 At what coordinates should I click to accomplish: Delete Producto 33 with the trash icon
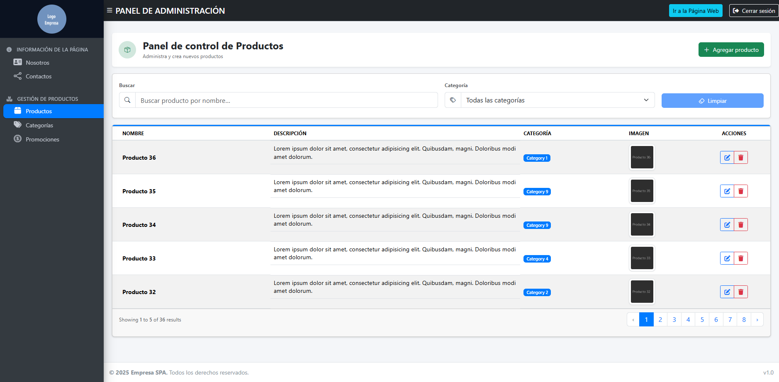tap(741, 258)
